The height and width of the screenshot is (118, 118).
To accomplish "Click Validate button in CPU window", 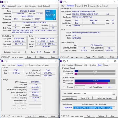I will click(x=41, y=57).
